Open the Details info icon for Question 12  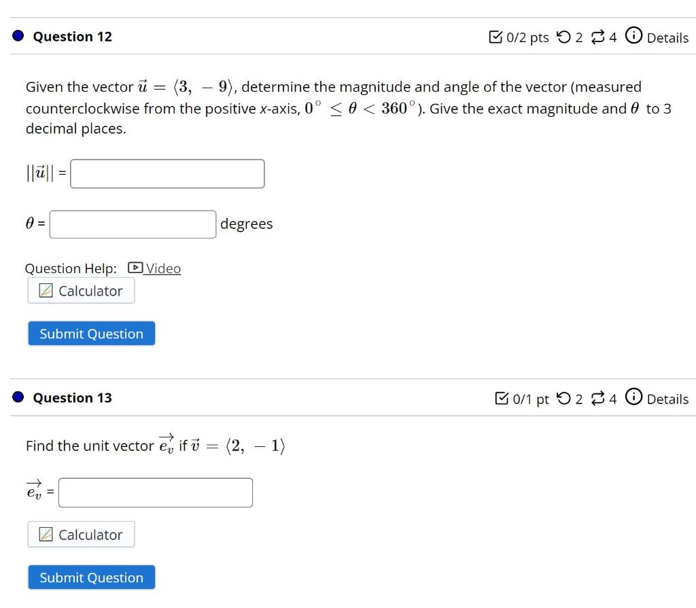(x=635, y=37)
